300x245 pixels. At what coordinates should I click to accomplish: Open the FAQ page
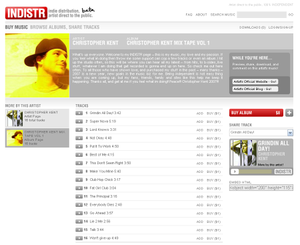(x=189, y=15)
